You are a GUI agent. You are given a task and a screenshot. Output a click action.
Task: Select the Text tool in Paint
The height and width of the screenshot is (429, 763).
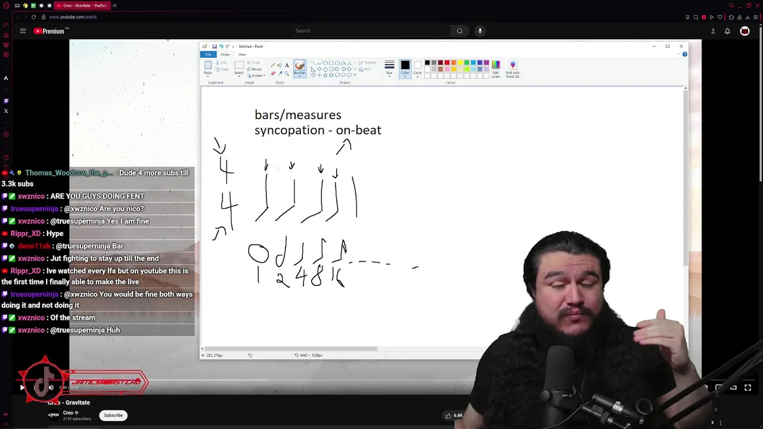pos(287,65)
